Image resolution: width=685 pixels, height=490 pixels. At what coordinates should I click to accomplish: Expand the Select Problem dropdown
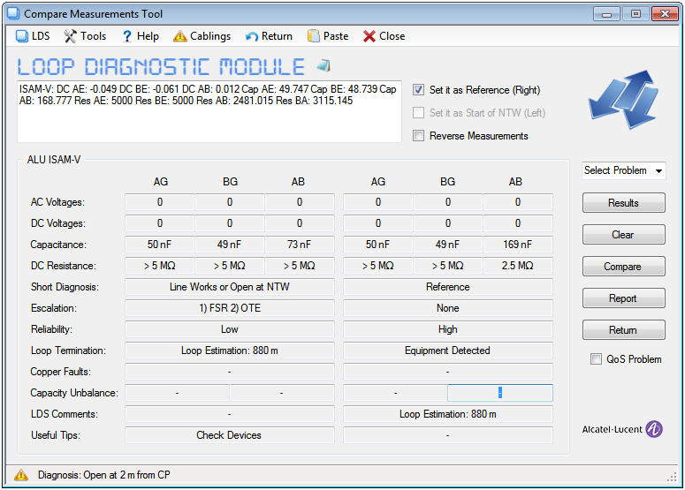coord(623,170)
